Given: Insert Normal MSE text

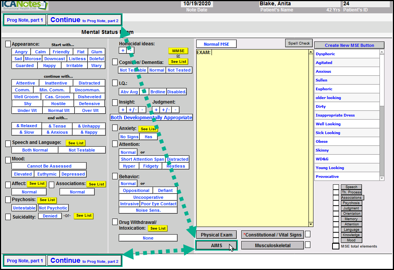Looking at the screenshot, I should point(216,44).
